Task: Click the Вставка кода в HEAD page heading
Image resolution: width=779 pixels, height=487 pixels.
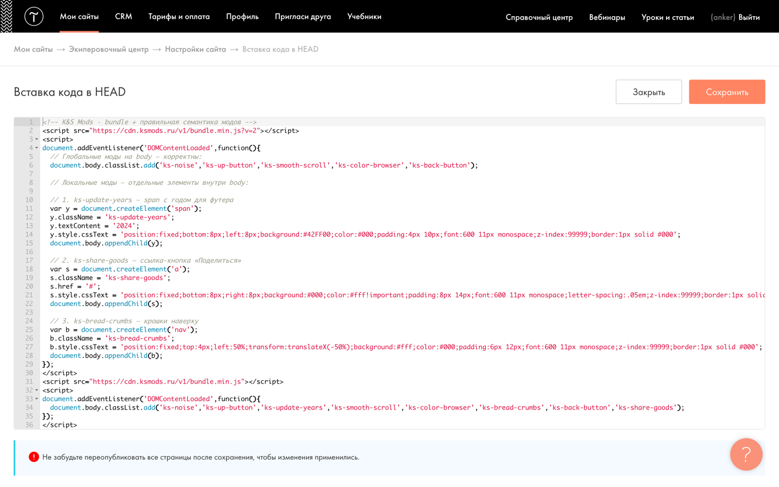Action: [x=70, y=92]
